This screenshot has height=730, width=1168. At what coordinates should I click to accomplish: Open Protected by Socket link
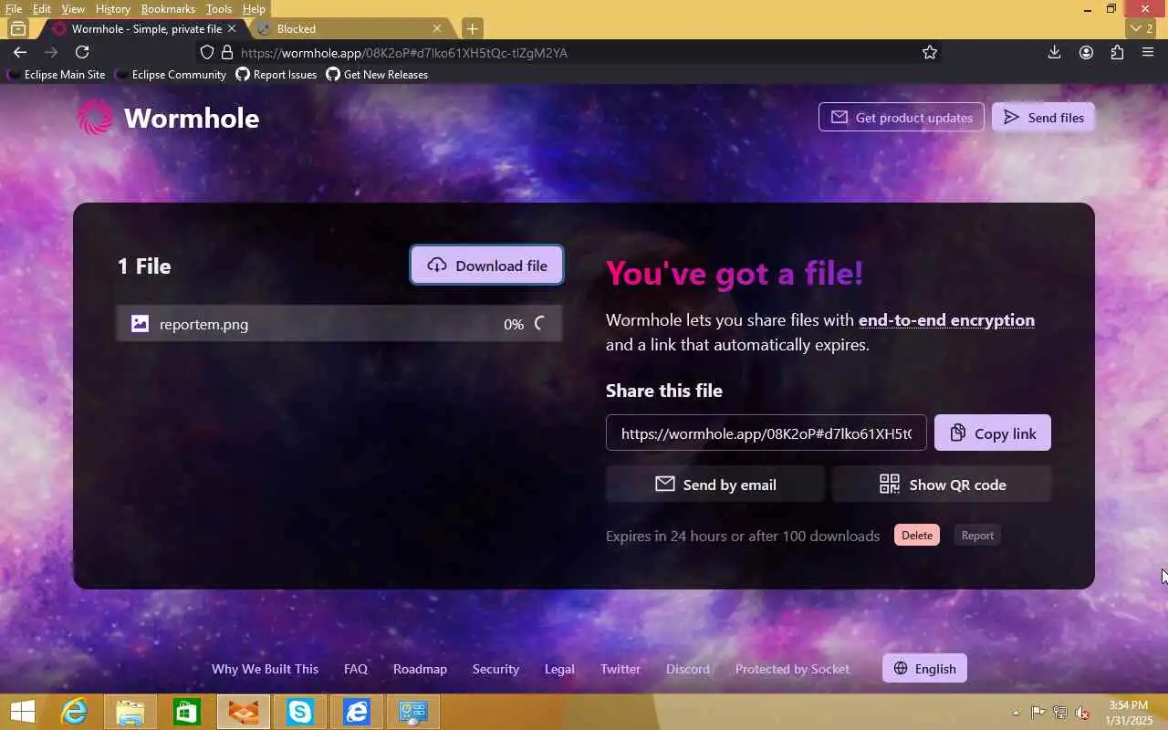792,669
